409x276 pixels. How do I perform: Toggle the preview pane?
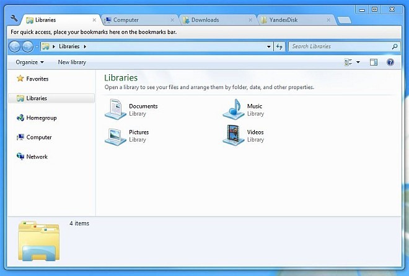(374, 63)
